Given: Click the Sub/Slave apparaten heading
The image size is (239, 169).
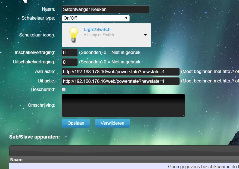Looking at the screenshot, I should point(35,137).
